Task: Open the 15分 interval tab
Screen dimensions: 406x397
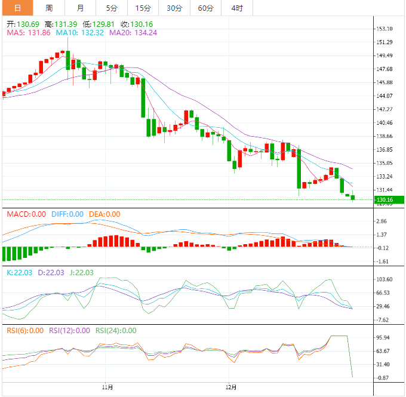Action: pyautogui.click(x=143, y=8)
